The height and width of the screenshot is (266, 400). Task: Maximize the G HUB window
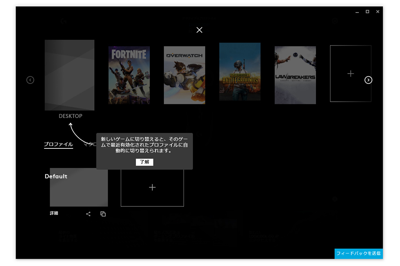click(367, 12)
